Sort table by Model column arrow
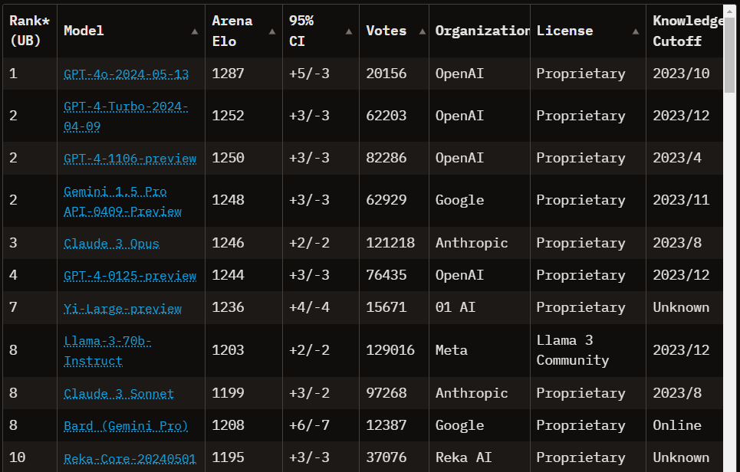This screenshot has width=740, height=472. coord(195,31)
